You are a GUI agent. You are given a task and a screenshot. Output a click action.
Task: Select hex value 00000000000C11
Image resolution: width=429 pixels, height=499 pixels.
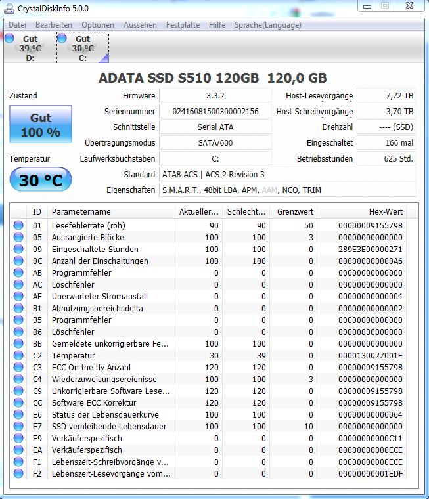(371, 438)
